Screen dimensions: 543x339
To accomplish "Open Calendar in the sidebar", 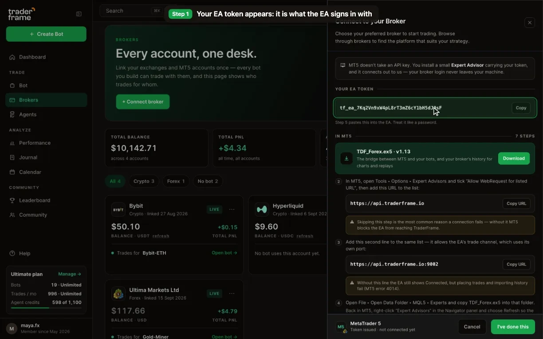I will [x=46, y=172].
